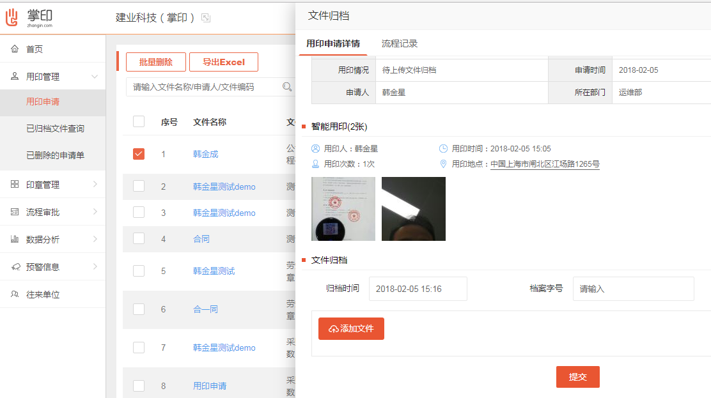Screen dimensions: 711x398
Task: Click the 数据分析 bar chart icon
Action: pyautogui.click(x=15, y=240)
